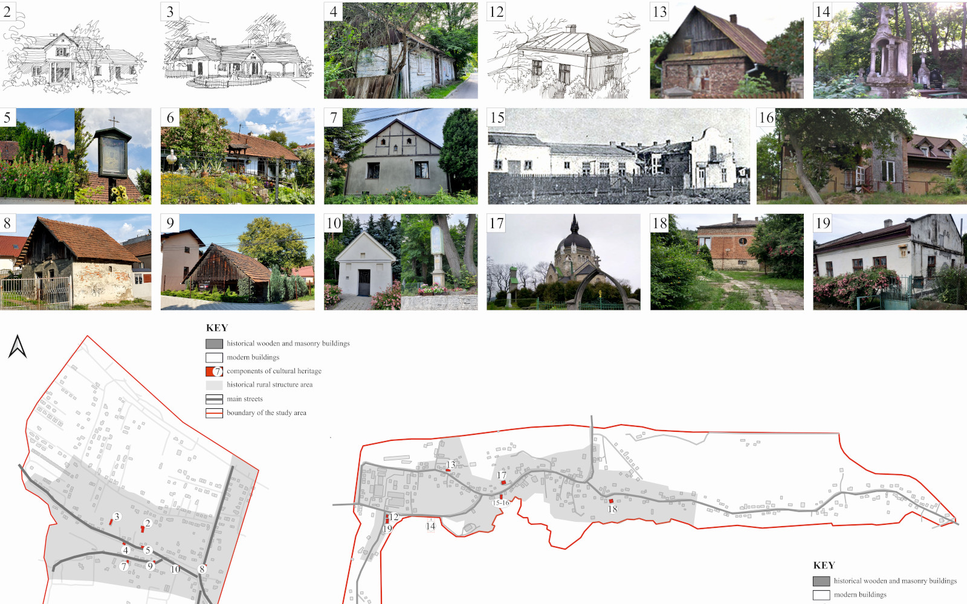Select map marker 8 on the left map
The image size is (967, 604).
point(202,569)
